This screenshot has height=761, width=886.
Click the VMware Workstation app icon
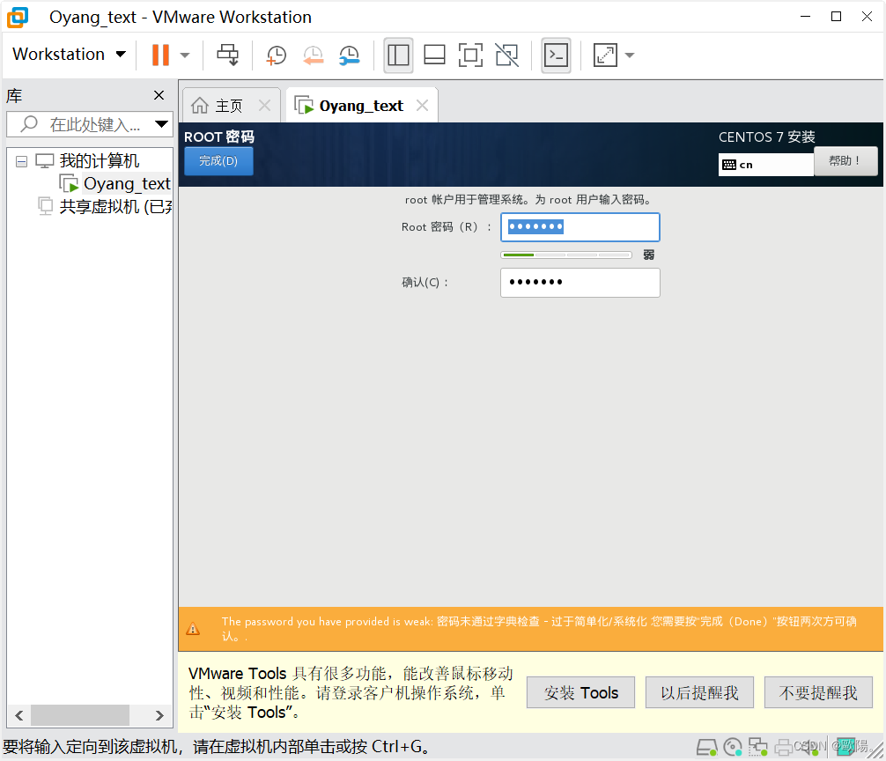pos(18,18)
